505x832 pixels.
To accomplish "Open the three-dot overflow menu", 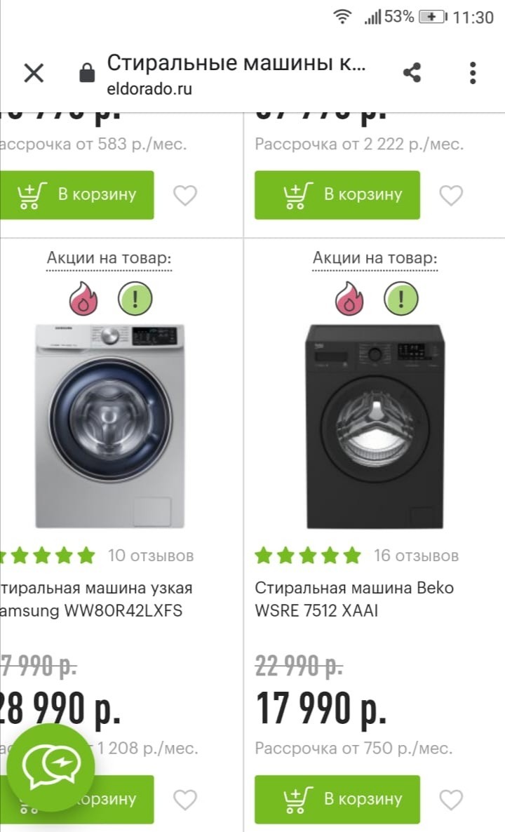I will pos(473,73).
